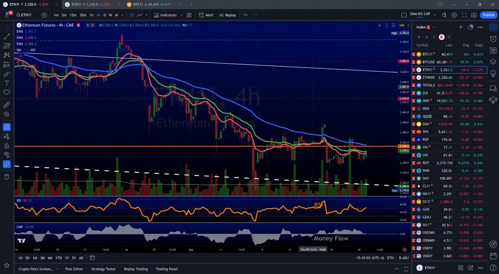Open favorites star toolbar at bottom left
This screenshot has width=499, height=274.
7,264
